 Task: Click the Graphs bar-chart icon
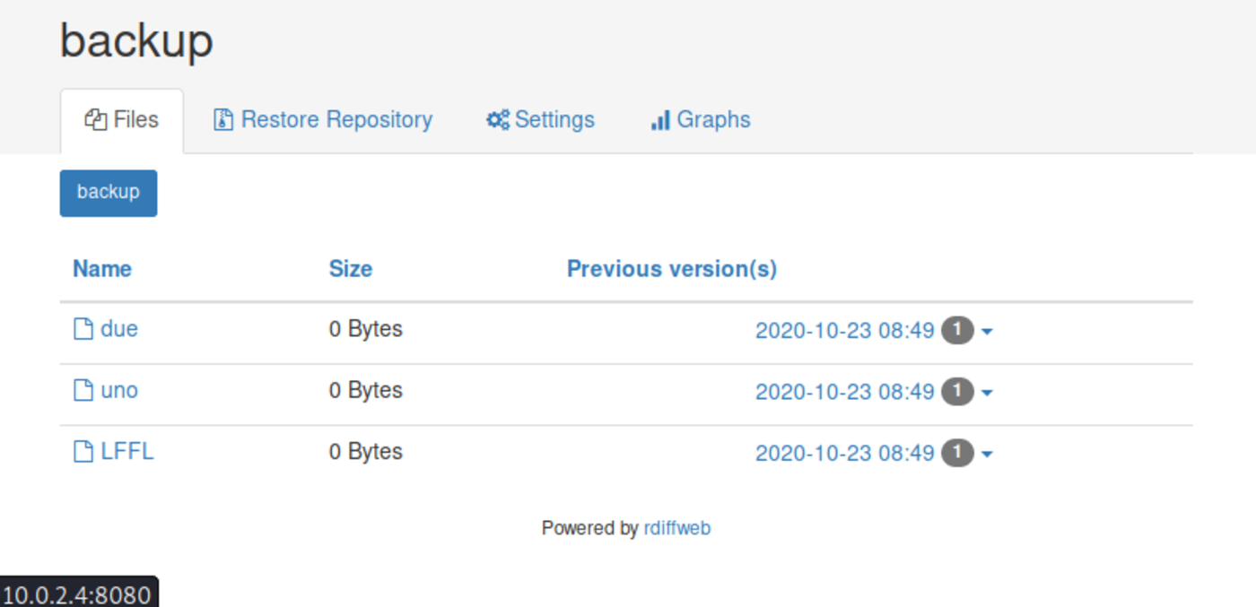tap(661, 118)
